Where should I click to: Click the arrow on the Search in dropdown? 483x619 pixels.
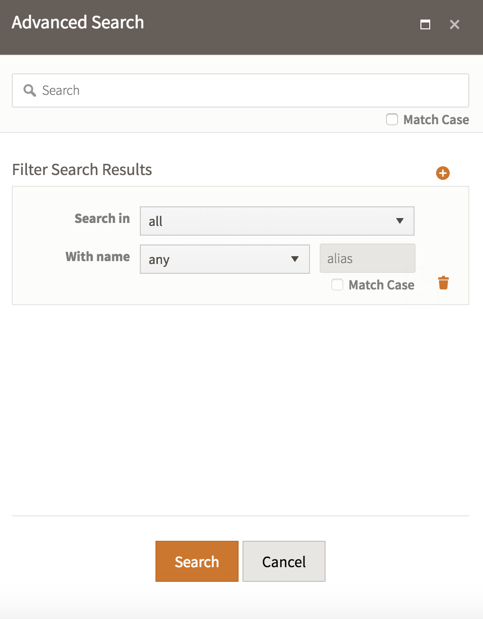point(400,221)
